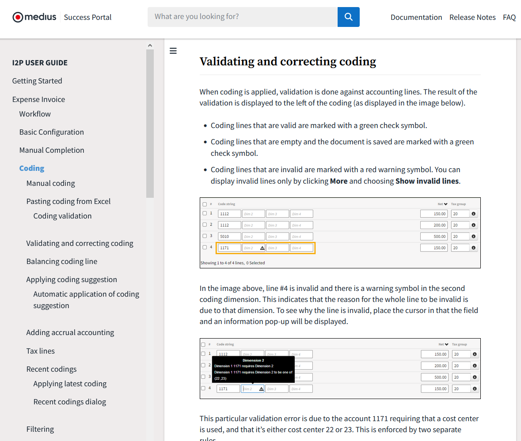Click the blue search magnifier button

[x=348, y=17]
